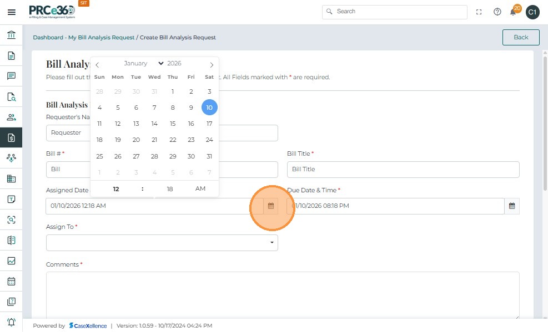Open the people/users sidebar icon

11,117
